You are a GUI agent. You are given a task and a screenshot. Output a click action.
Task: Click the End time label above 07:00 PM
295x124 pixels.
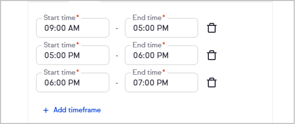point(147,72)
